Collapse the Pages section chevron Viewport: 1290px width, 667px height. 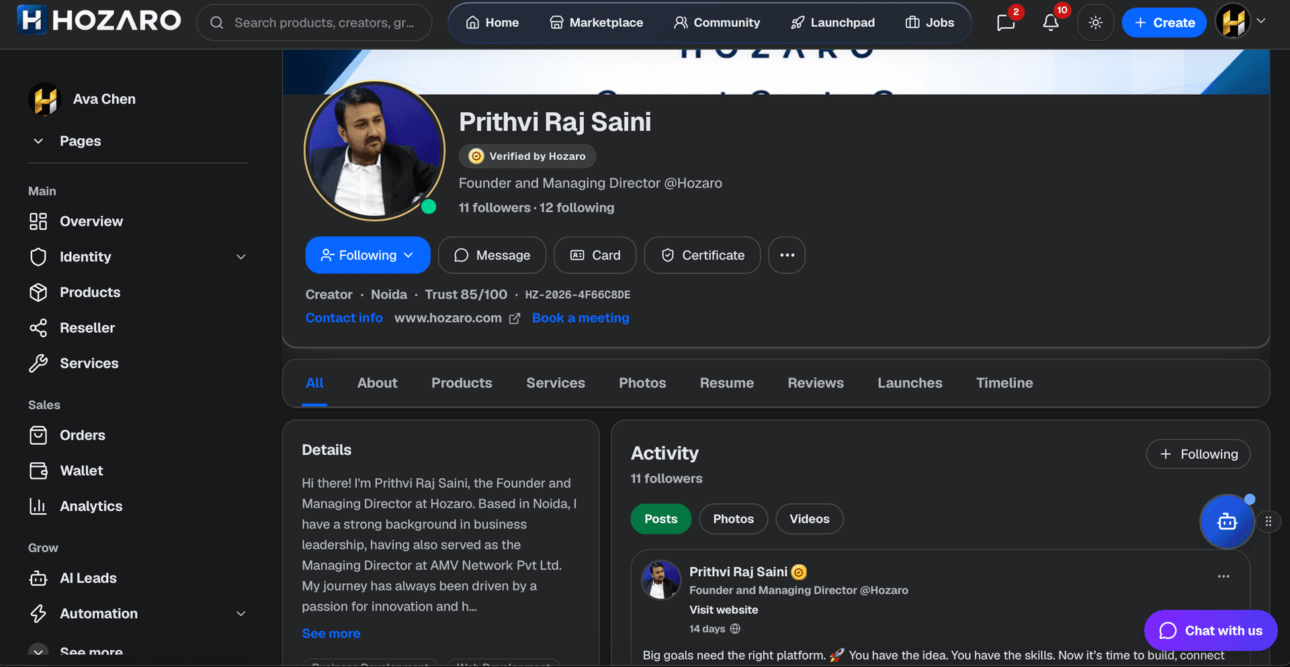38,141
